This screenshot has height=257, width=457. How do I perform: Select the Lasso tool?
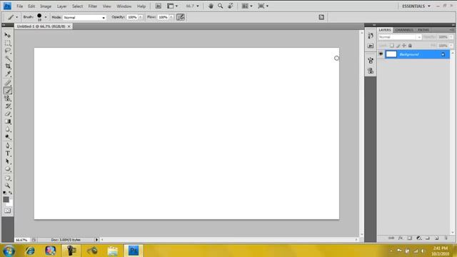click(x=8, y=51)
